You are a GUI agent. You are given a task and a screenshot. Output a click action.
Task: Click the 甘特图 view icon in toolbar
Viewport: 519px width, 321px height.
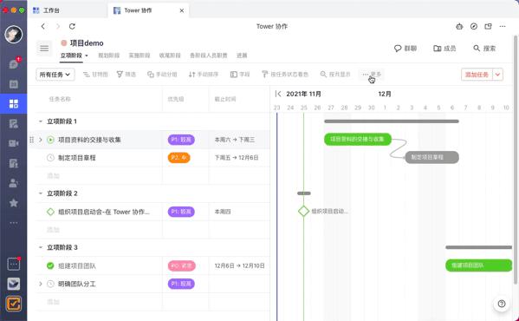87,75
